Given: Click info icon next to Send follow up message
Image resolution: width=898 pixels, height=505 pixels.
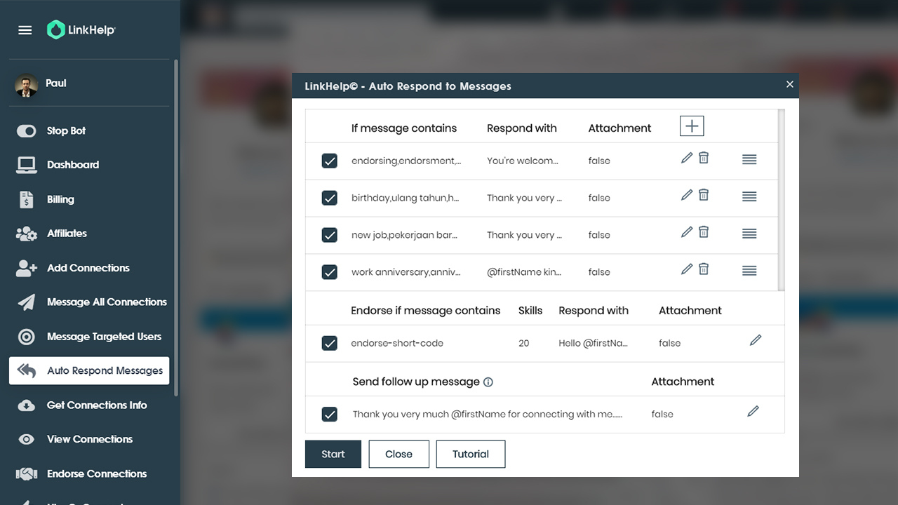Looking at the screenshot, I should [488, 382].
